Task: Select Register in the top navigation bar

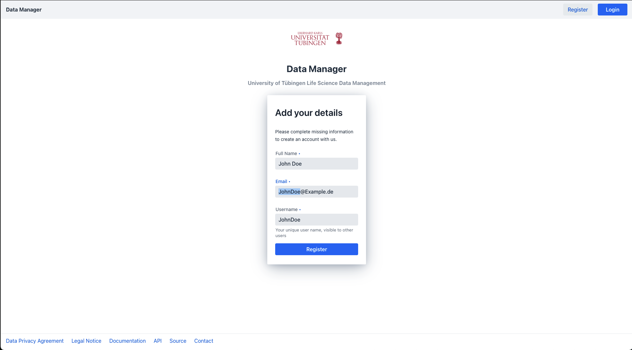Action: [577, 10]
